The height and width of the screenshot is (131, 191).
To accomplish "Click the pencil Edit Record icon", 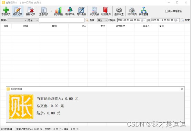I will tap(18, 11).
